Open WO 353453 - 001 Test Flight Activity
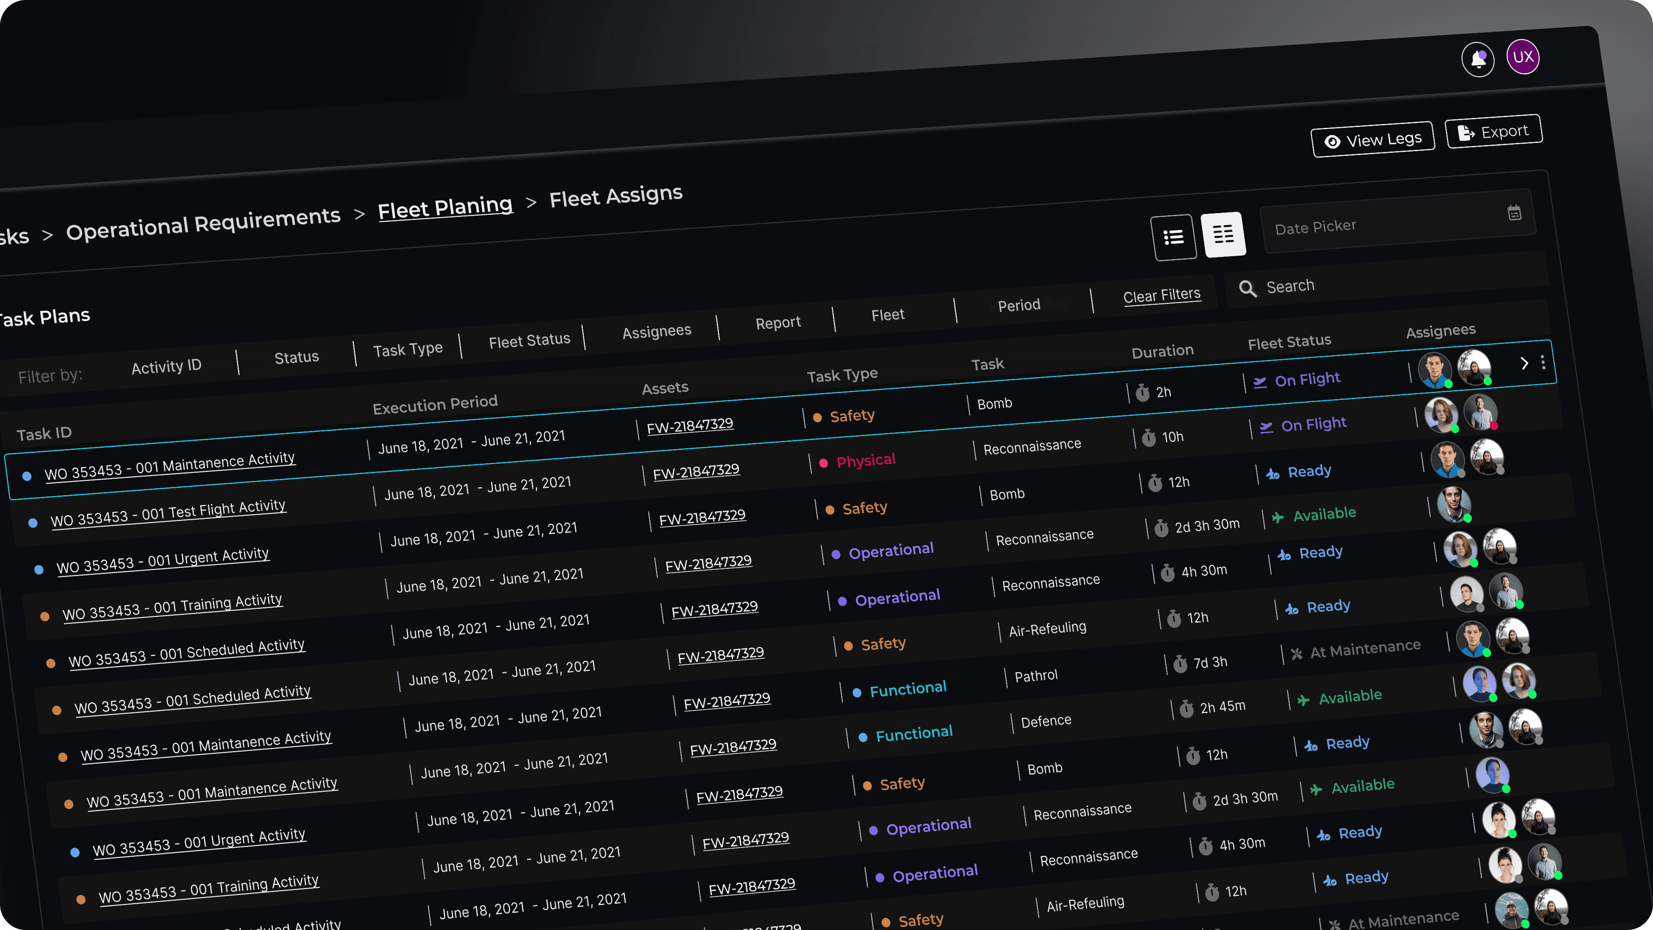This screenshot has width=1653, height=930. [x=168, y=513]
